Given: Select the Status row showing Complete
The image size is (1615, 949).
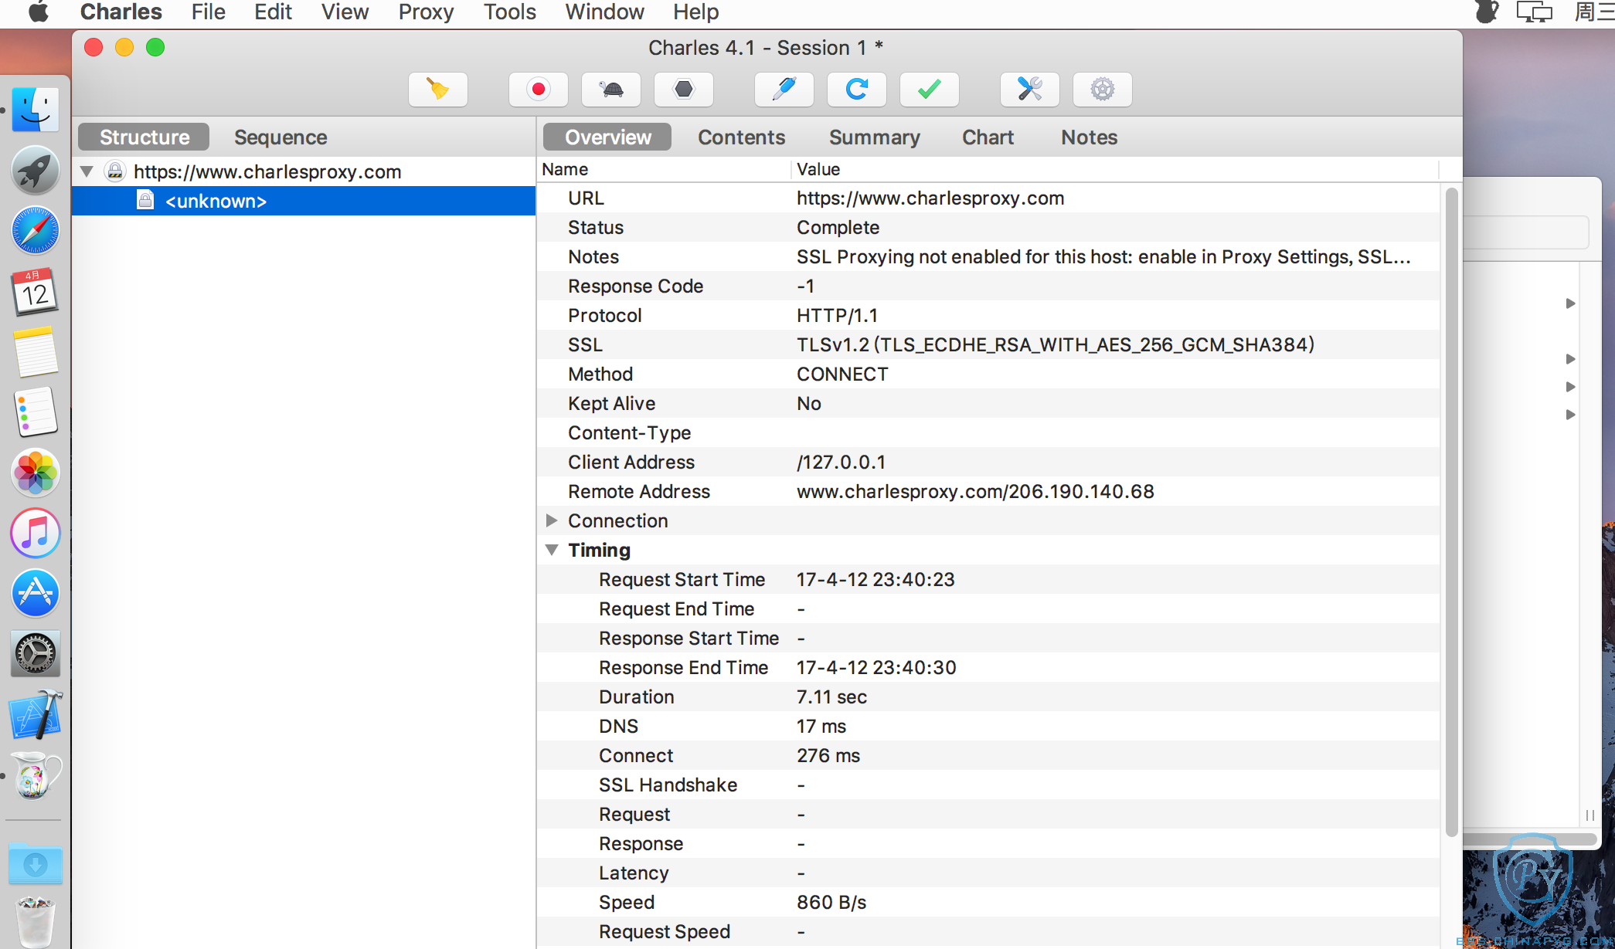Looking at the screenshot, I should [x=988, y=228].
